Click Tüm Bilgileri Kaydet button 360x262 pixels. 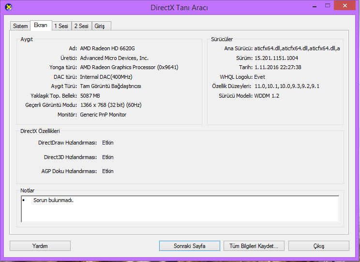[x=254, y=246]
